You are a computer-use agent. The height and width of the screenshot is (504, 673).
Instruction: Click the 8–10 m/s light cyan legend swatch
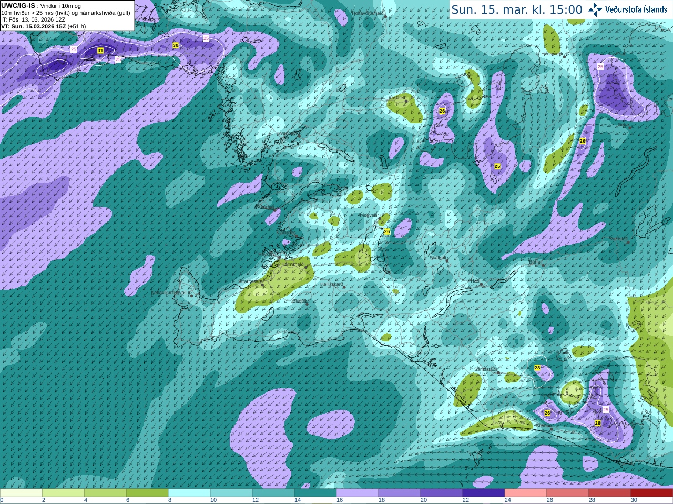pyautogui.click(x=189, y=492)
